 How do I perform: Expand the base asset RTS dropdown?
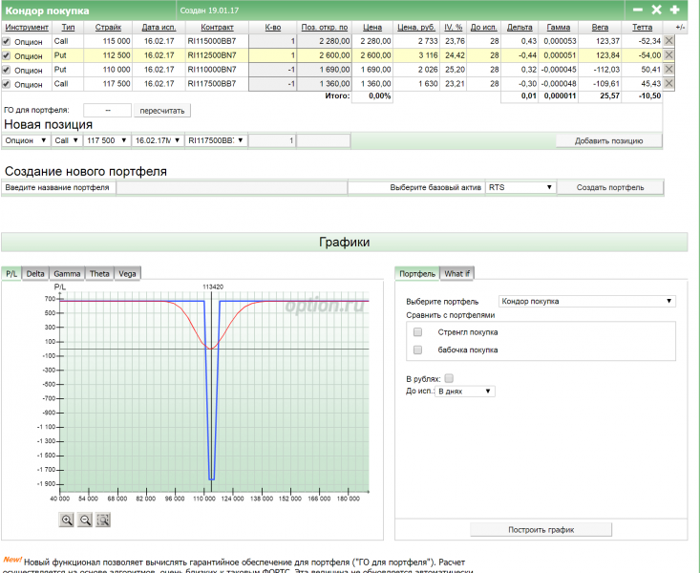coord(520,188)
